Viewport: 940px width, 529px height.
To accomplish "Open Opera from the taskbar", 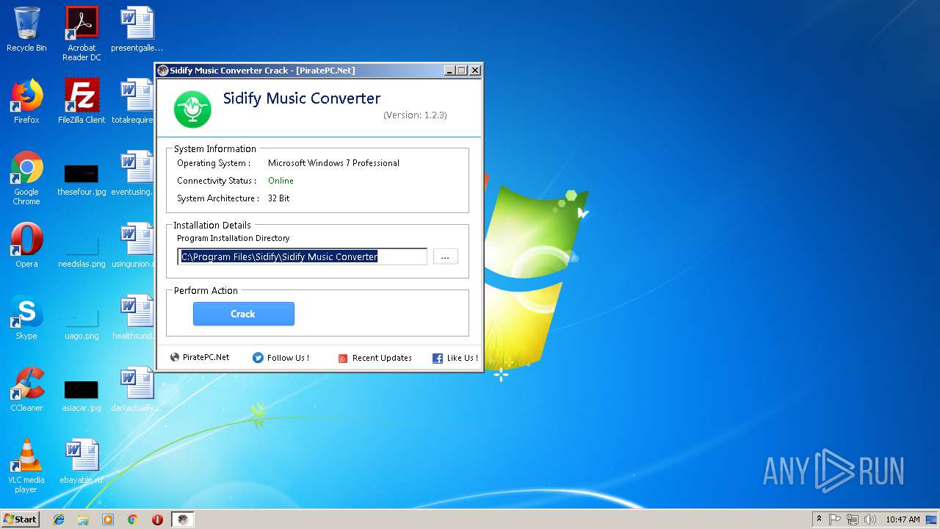I will click(x=157, y=519).
